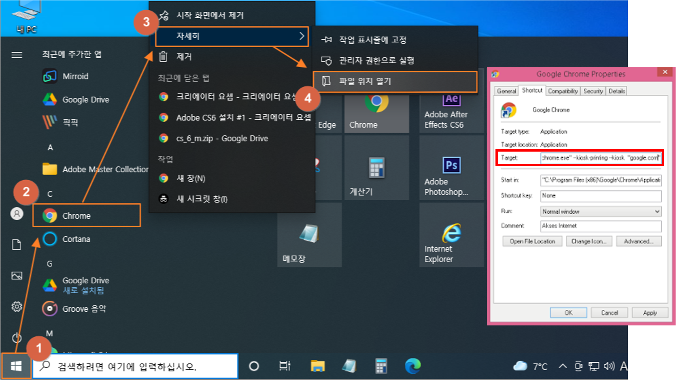The image size is (676, 380).
Task: Open the 픽픽 app entry
Action: pyautogui.click(x=60, y=122)
